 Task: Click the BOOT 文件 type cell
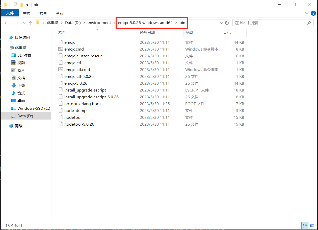(x=195, y=104)
